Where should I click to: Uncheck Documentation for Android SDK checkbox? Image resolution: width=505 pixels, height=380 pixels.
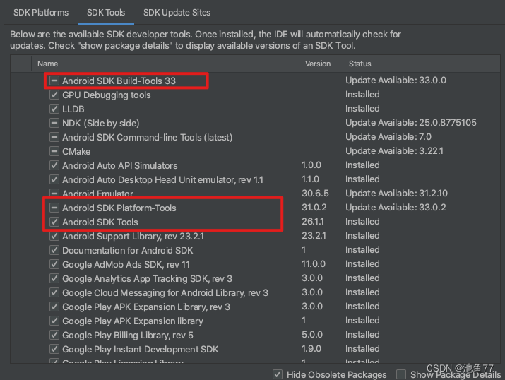coord(54,250)
